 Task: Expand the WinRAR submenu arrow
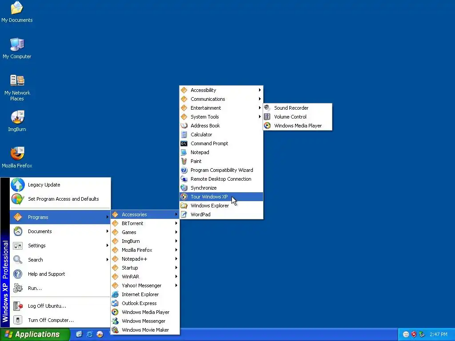click(176, 277)
